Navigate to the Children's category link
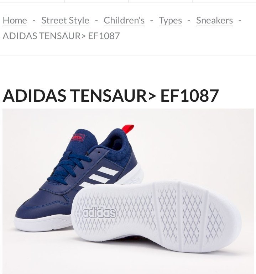This screenshot has height=274, width=256. (124, 20)
